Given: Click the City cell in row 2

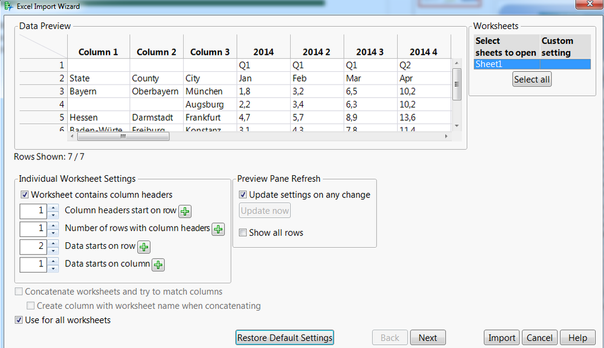Looking at the screenshot, I should (210, 78).
